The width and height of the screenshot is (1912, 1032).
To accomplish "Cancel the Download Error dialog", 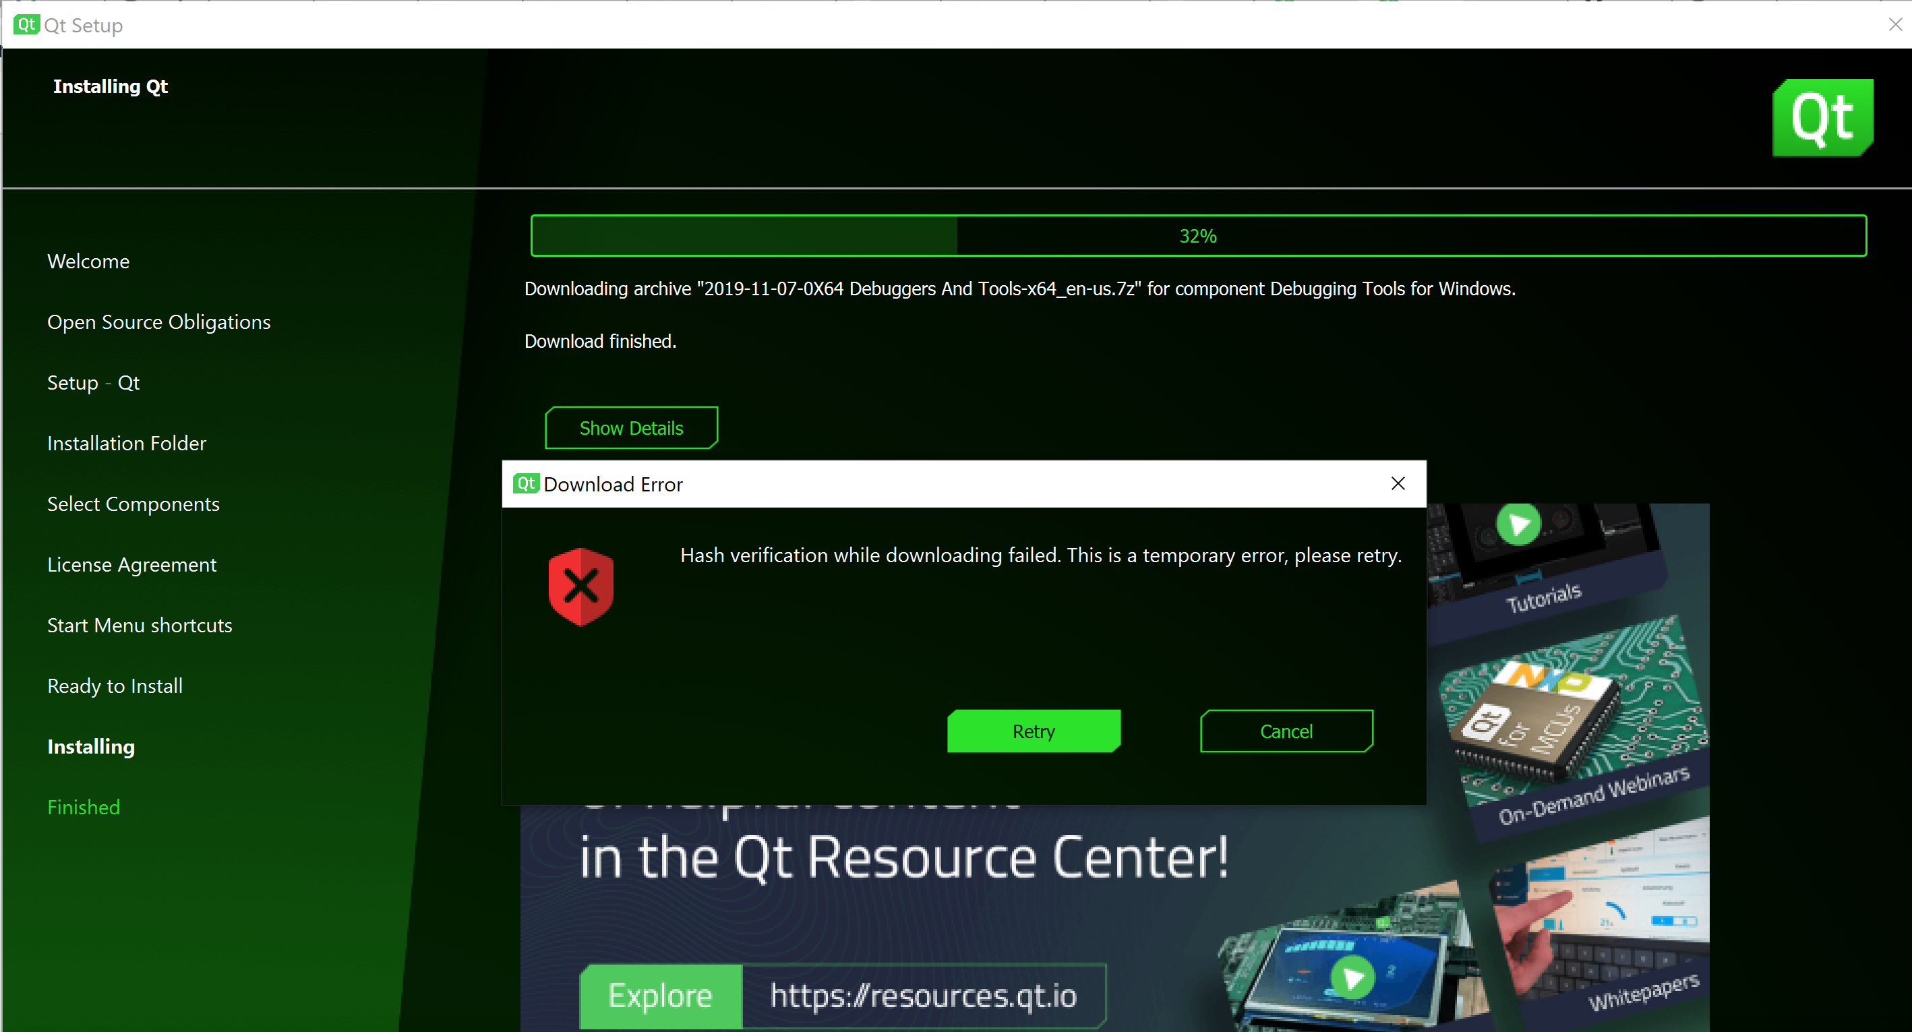I will (1286, 731).
